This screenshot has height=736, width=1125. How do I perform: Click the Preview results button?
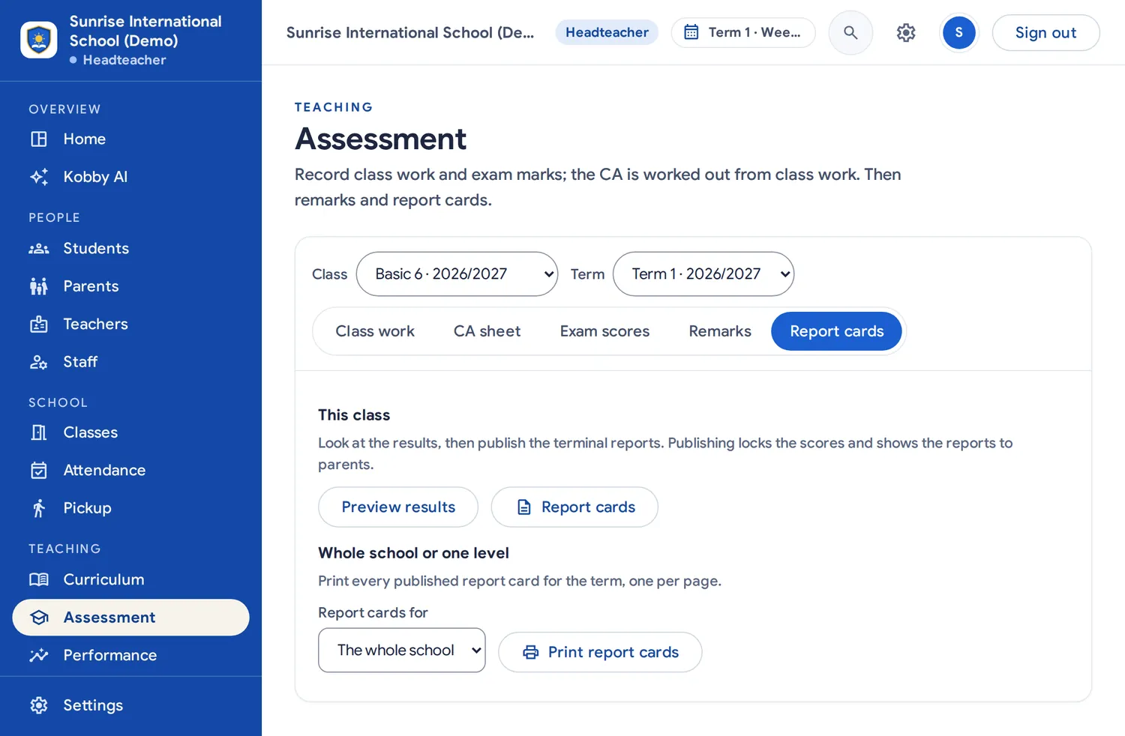[x=398, y=507]
